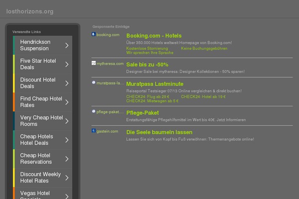
Task: Click the muratpasa-la... domain link
Action: (x=110, y=83)
